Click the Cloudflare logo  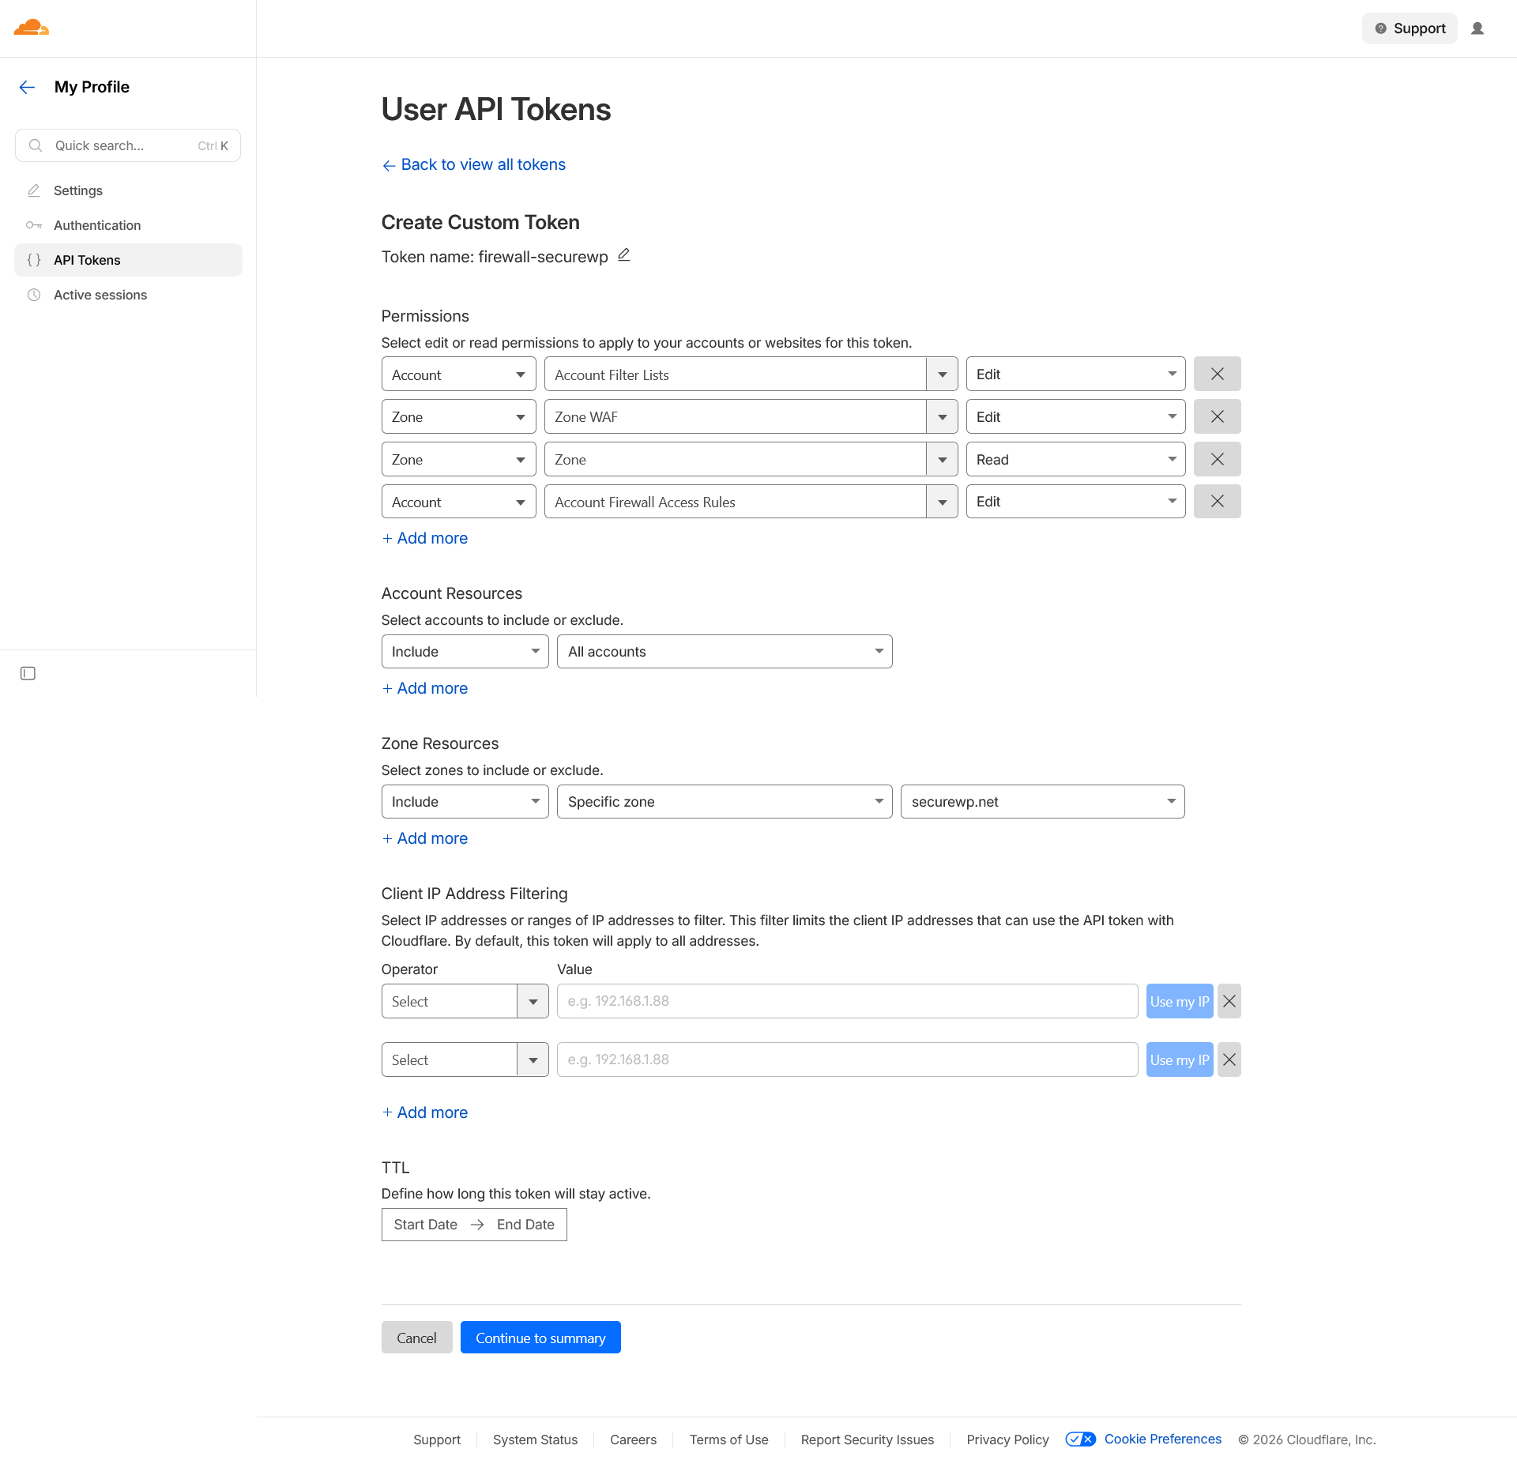click(31, 28)
